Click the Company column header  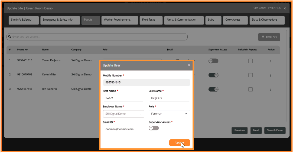(x=76, y=50)
